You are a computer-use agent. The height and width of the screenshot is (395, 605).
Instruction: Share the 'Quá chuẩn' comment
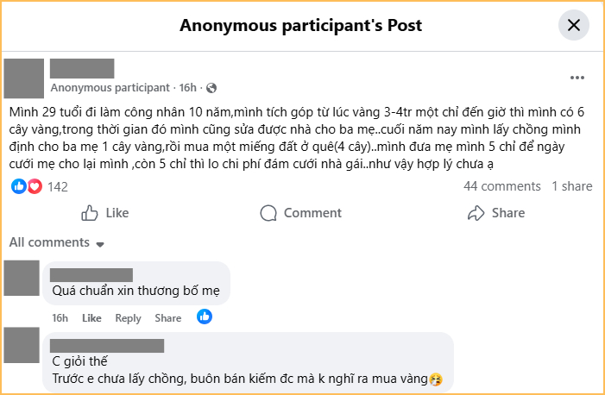[167, 318]
